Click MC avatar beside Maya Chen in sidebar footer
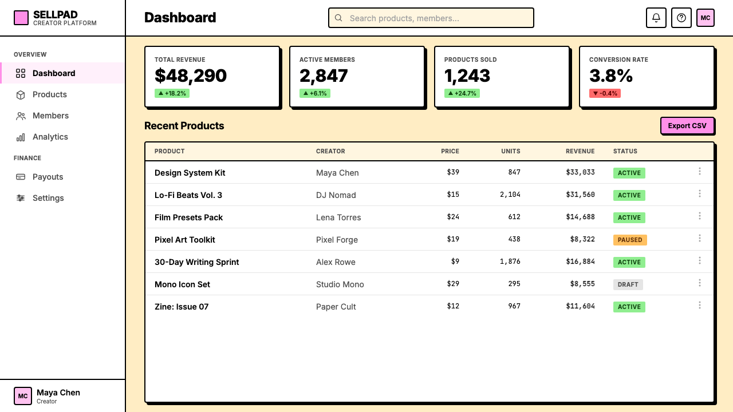 [23, 396]
